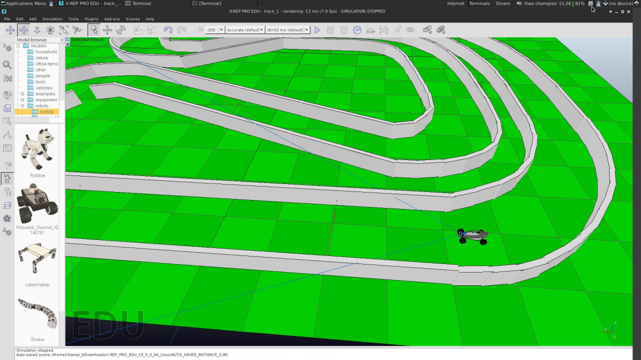Collapse the robots folder

coord(22,106)
